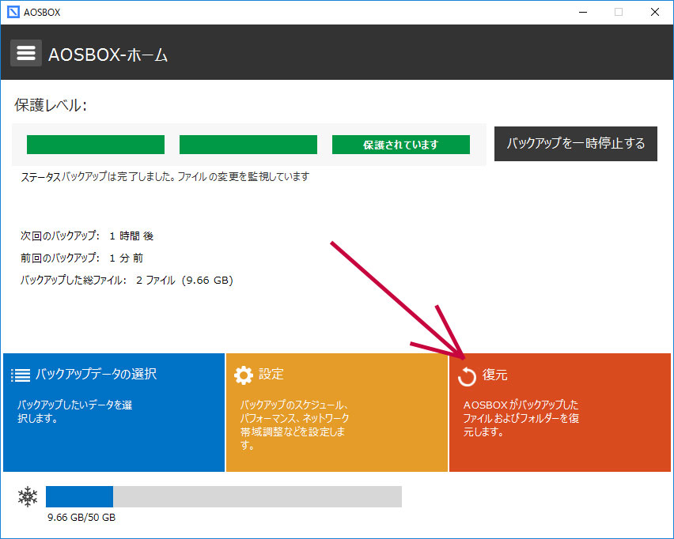674x539 pixels.
Task: Click the gear icon on 設定 tile
Action: 244,375
